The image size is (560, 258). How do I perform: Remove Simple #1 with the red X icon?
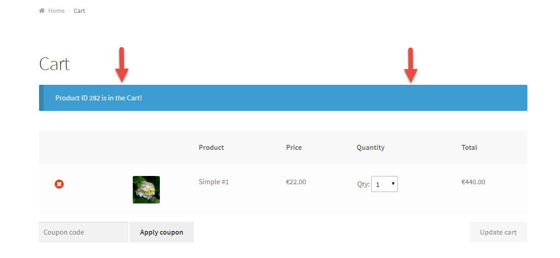coord(59,184)
